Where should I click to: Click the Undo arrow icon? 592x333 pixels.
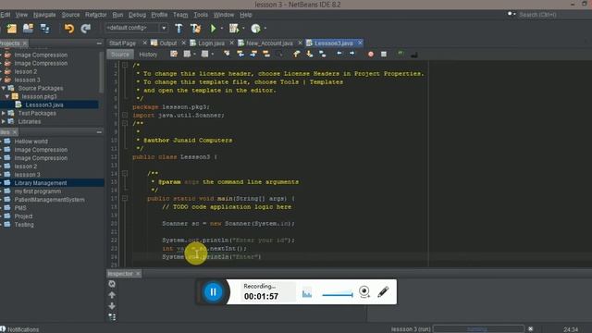point(68,29)
